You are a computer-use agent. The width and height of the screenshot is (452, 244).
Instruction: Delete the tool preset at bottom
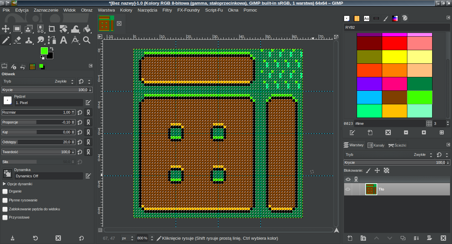(x=58, y=238)
